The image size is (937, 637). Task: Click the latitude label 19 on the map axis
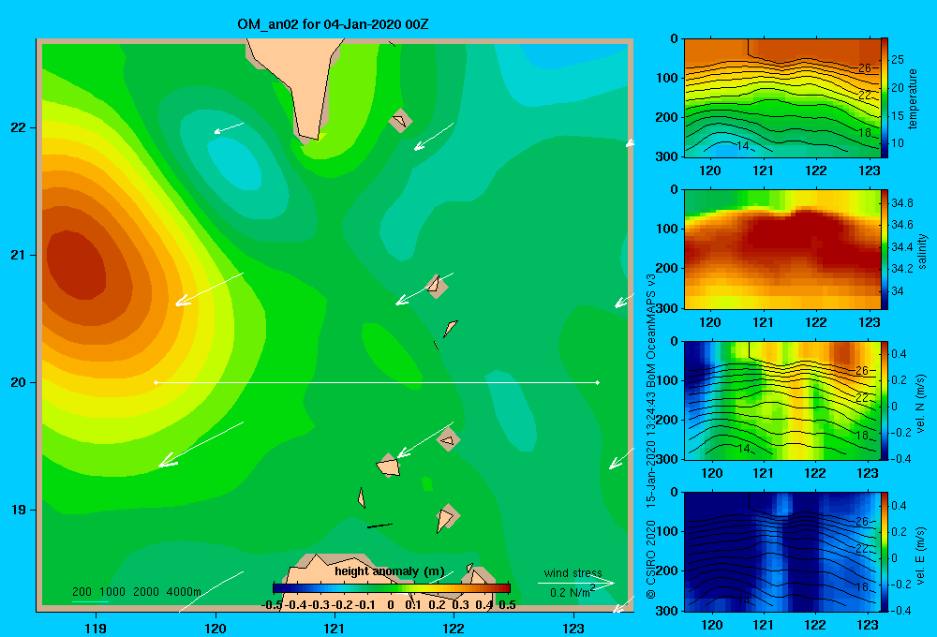[19, 510]
